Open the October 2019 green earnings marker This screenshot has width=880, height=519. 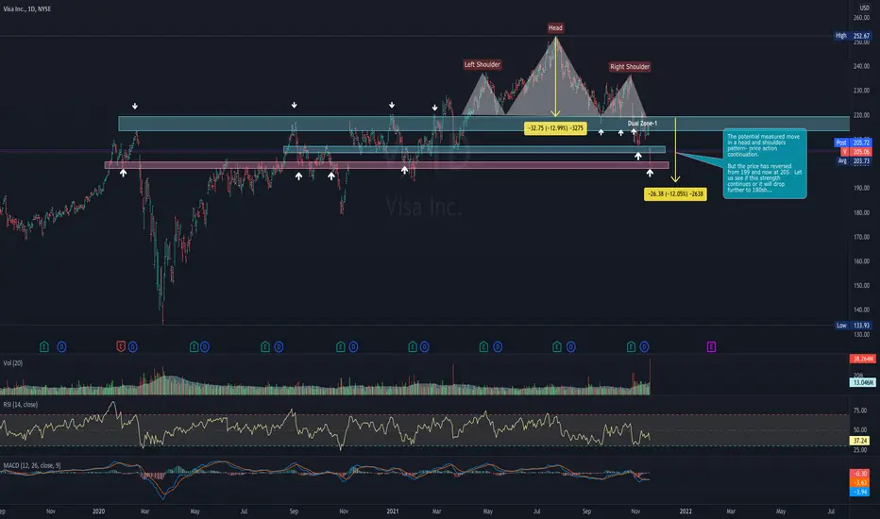44,346
